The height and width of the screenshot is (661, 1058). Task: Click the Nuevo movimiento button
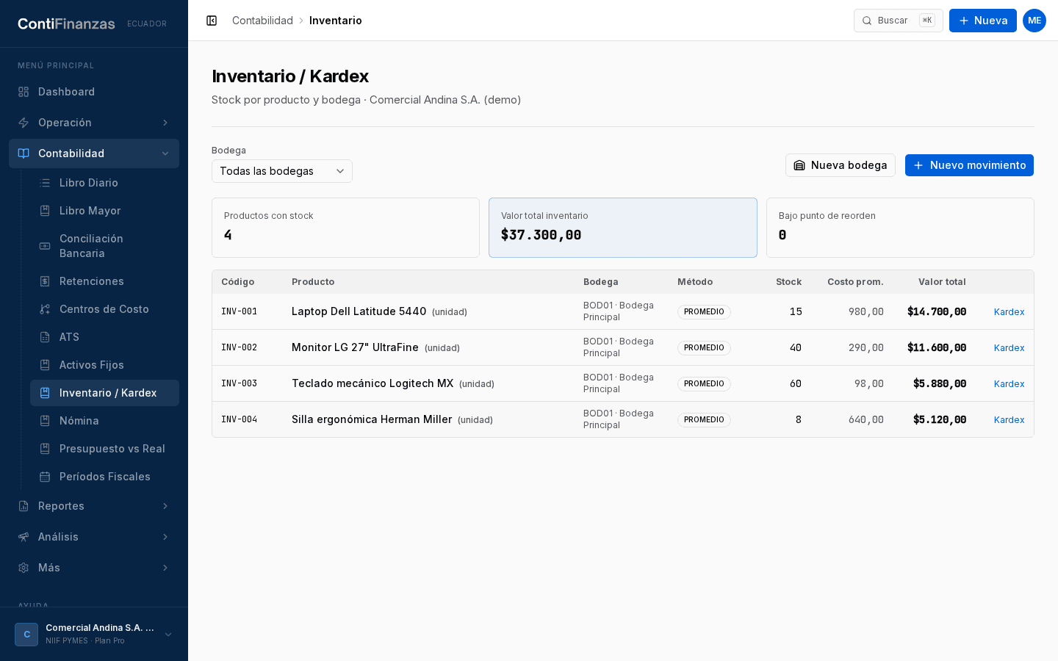click(x=969, y=165)
